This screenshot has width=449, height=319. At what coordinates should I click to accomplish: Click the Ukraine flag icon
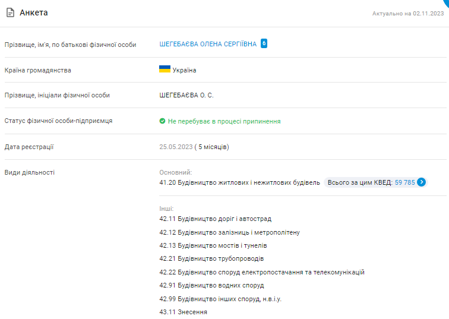tap(165, 70)
